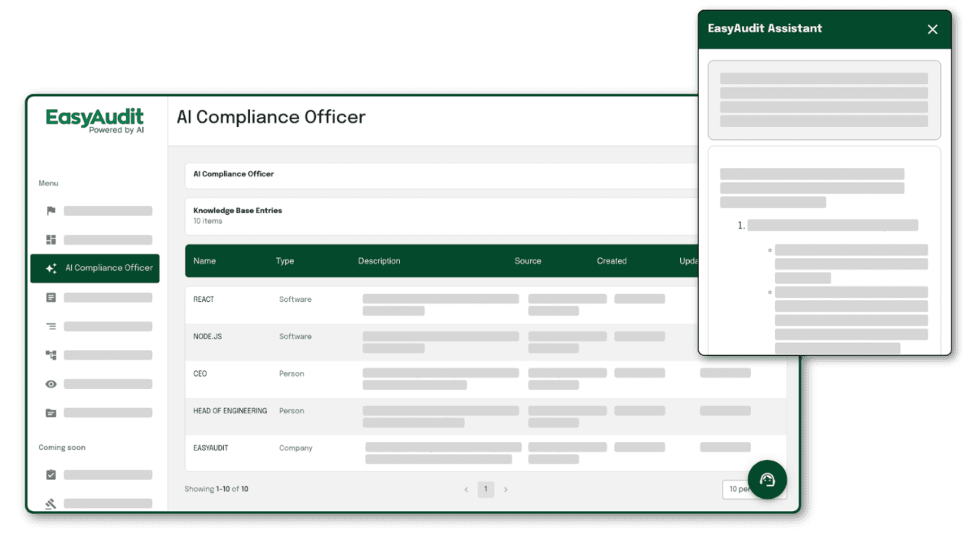Screen dimensions: 979x550
Task: Open the dashboard grid icon in sidebar
Action: coord(50,240)
